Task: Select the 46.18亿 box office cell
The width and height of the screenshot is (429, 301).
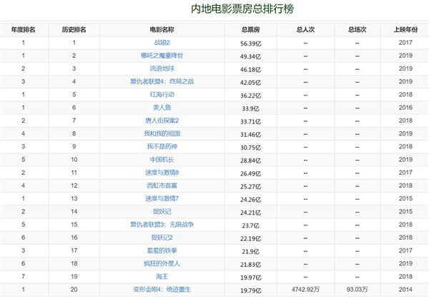Action: [251, 70]
